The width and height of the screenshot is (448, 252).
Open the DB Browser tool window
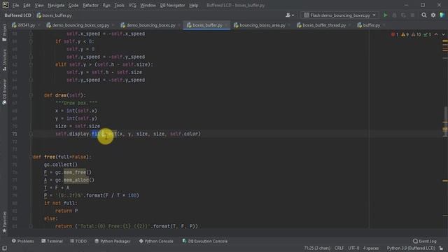4,92
